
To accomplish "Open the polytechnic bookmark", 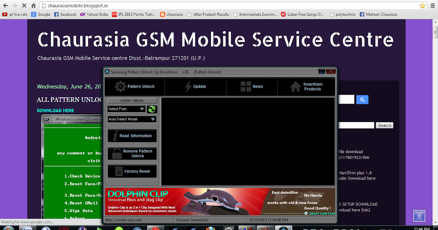I will point(343,15).
